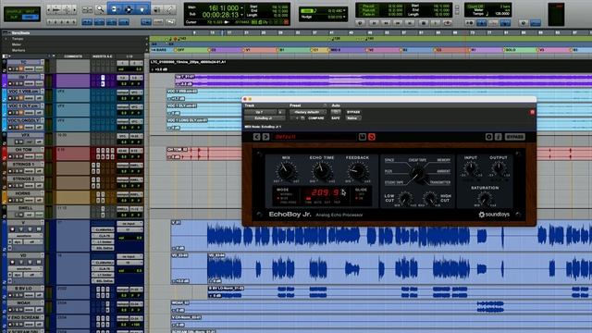The width and height of the screenshot is (592, 333).
Task: Open the Nudge value dropdown
Action: tap(344, 17)
